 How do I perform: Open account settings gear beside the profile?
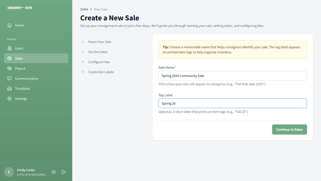pos(54,172)
